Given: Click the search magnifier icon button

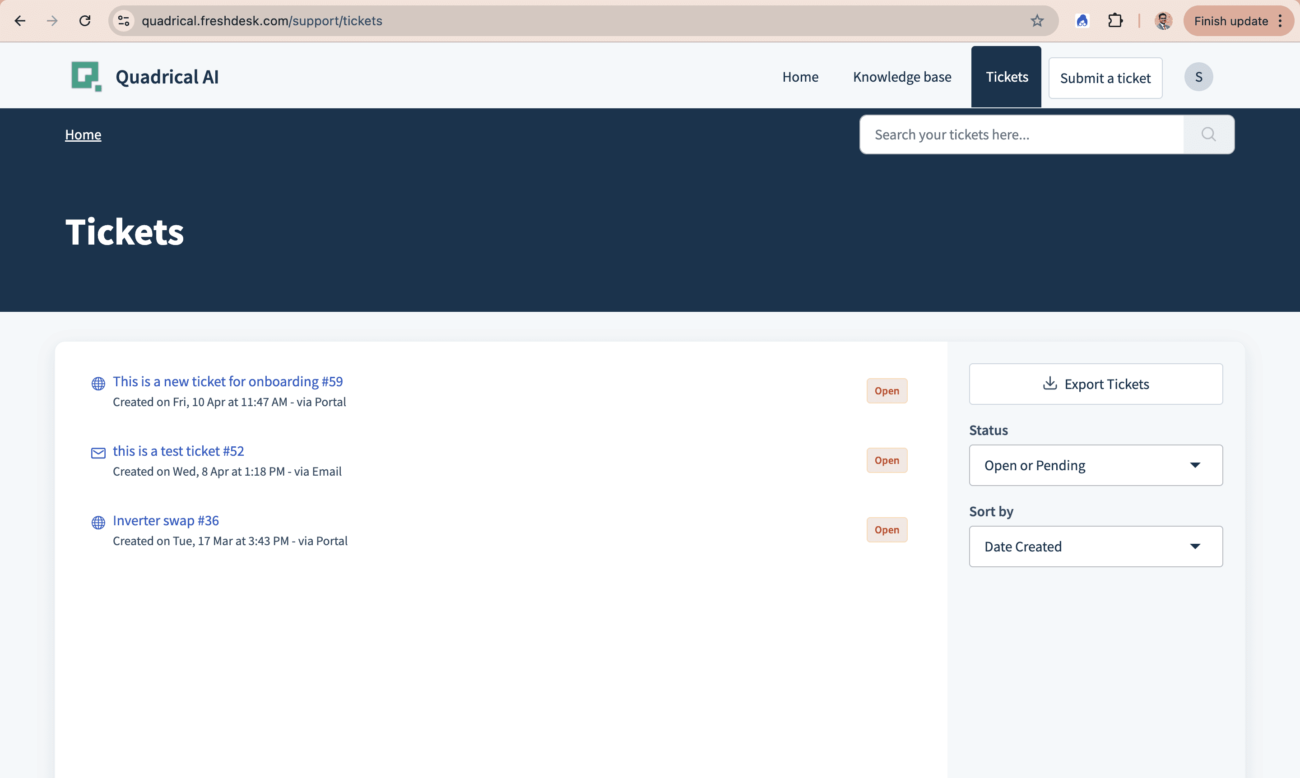Looking at the screenshot, I should tap(1208, 135).
